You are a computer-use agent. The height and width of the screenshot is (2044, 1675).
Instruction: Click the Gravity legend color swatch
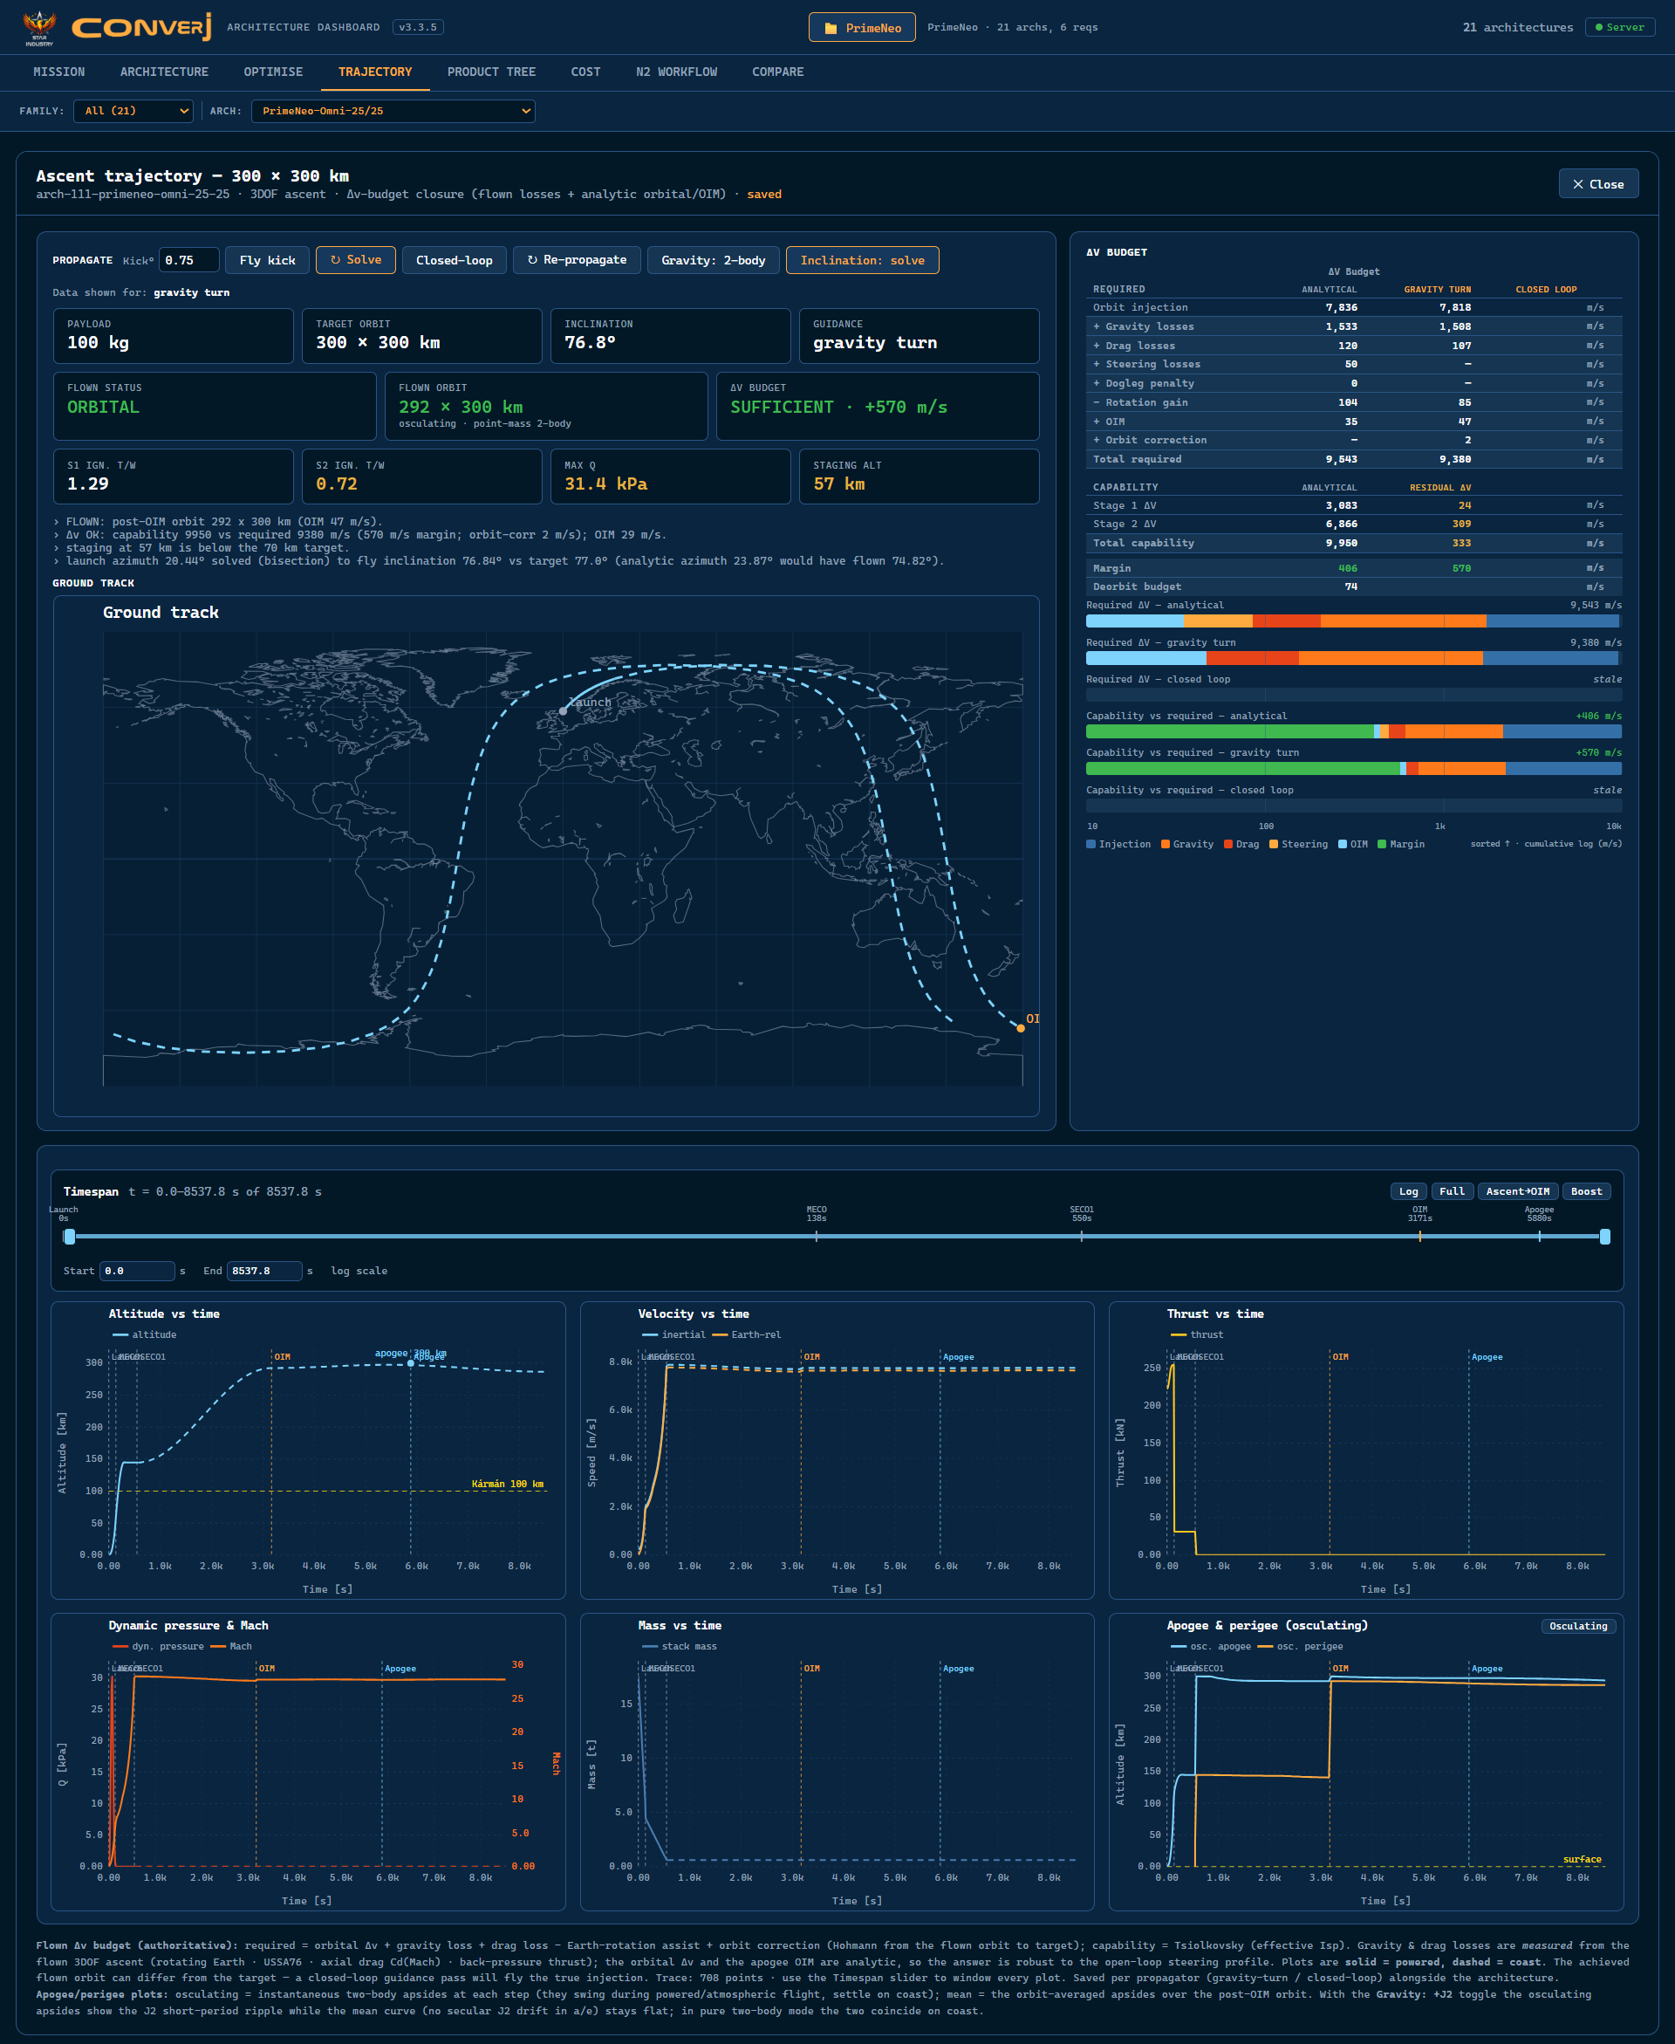click(x=1166, y=843)
